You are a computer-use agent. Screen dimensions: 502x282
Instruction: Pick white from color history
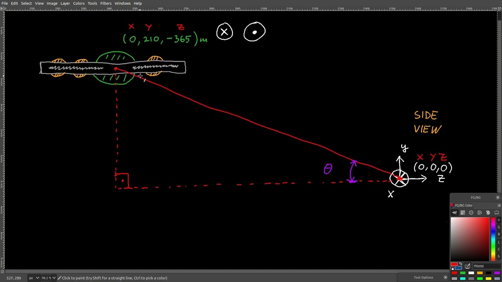[471, 273]
